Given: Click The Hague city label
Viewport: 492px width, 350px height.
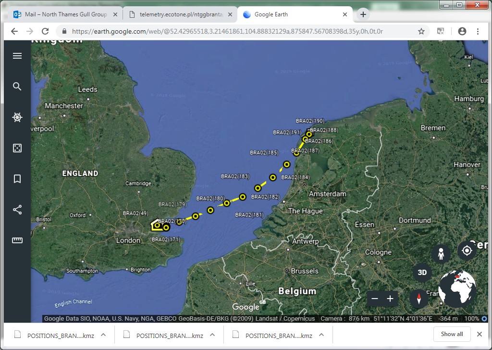Looking at the screenshot, I should point(305,211).
